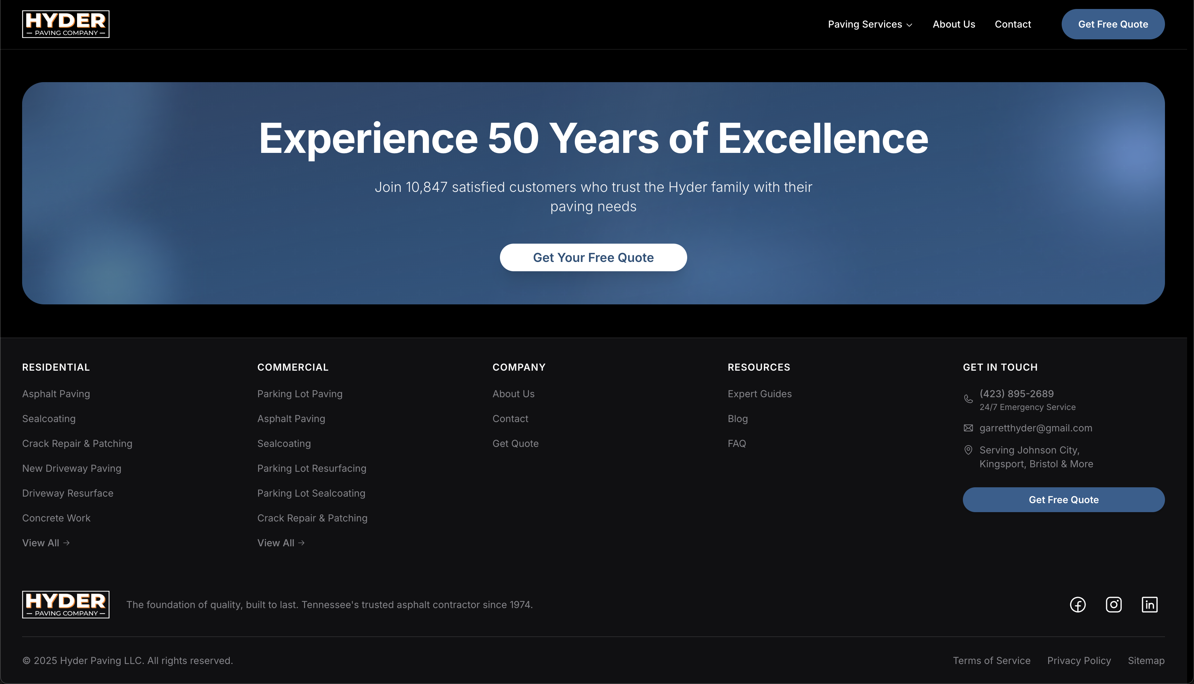
Task: Open Parking Lot Resurfacing link
Action: point(311,468)
